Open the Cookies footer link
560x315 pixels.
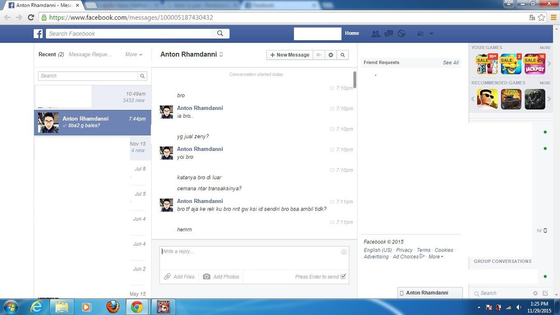(444, 250)
